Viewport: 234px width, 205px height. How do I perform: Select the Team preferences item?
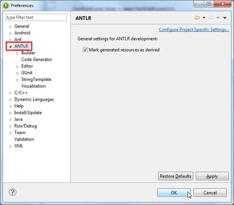click(20, 132)
